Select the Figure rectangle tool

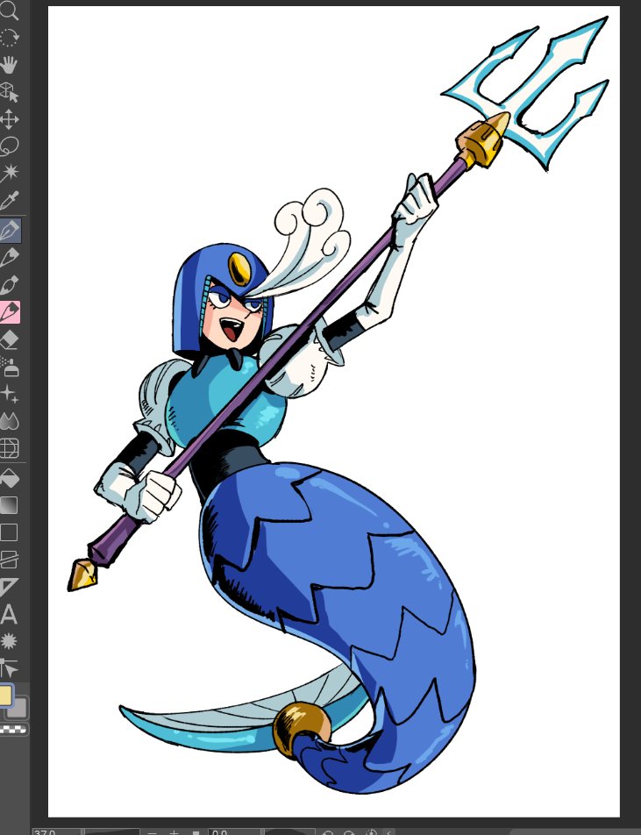[x=9, y=532]
